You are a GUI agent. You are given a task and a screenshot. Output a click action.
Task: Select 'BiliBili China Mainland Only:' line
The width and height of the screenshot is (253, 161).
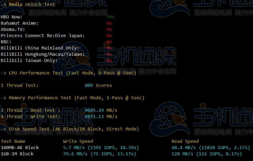(40, 48)
